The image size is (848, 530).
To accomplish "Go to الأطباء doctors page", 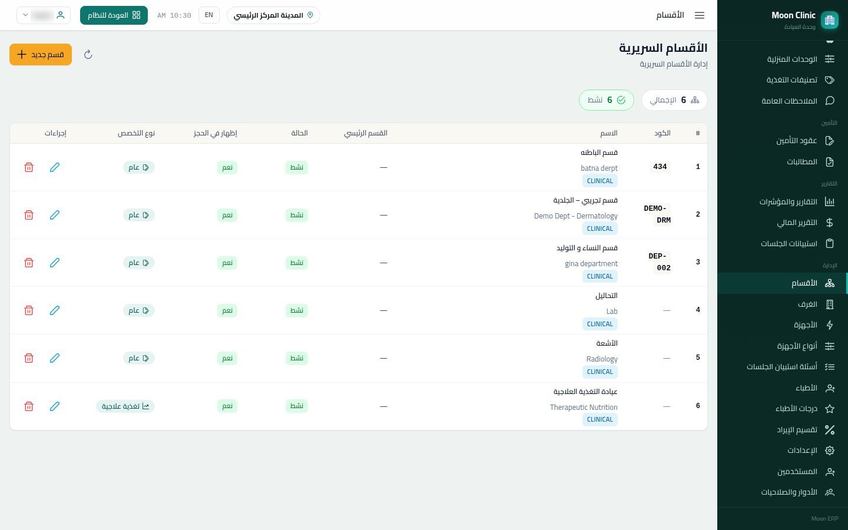I will tap(782, 388).
